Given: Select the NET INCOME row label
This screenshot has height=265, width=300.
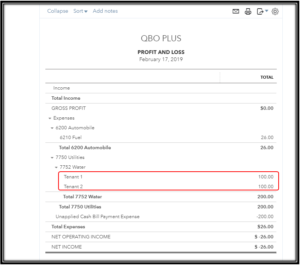Looking at the screenshot, I should coord(67,247).
